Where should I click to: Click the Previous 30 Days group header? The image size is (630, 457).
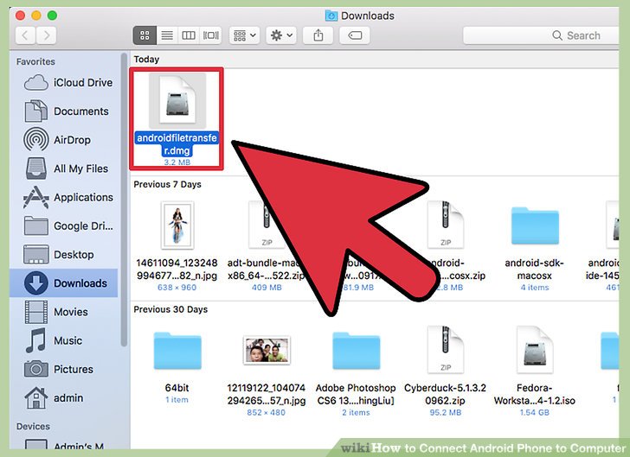pyautogui.click(x=170, y=310)
